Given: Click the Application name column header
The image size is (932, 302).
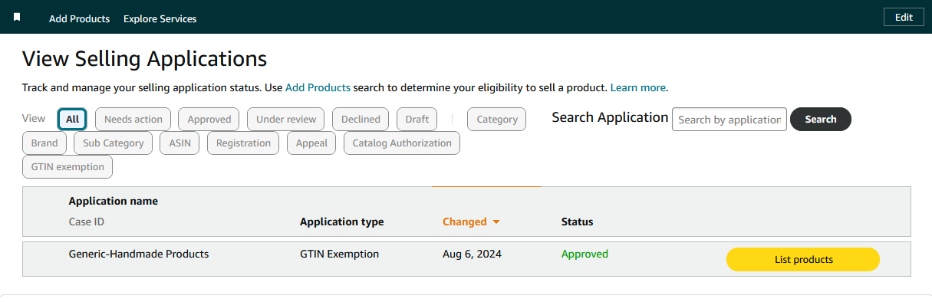Looking at the screenshot, I should (114, 201).
